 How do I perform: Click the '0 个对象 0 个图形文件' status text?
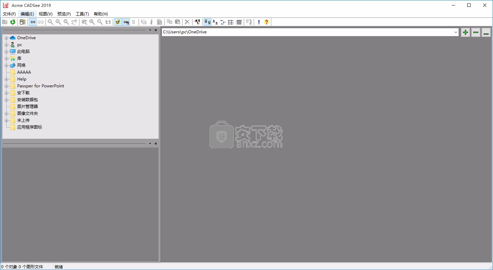click(x=22, y=267)
